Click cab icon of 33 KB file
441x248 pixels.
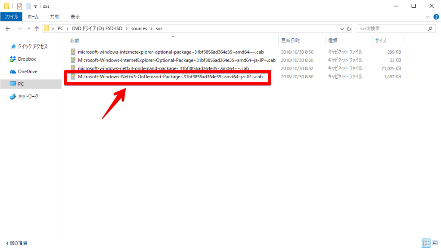[x=73, y=60]
